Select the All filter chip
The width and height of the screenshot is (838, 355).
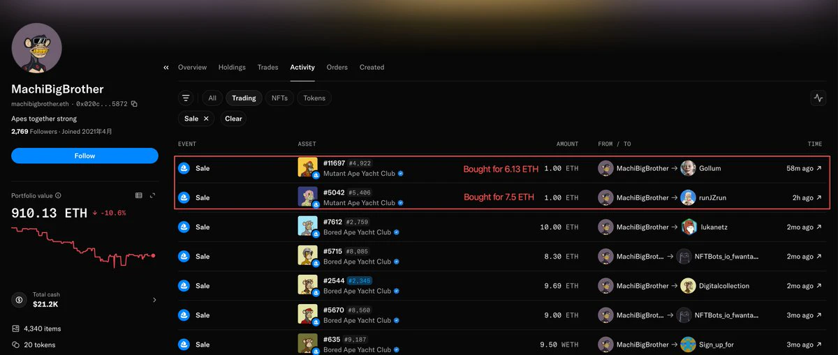tap(212, 98)
